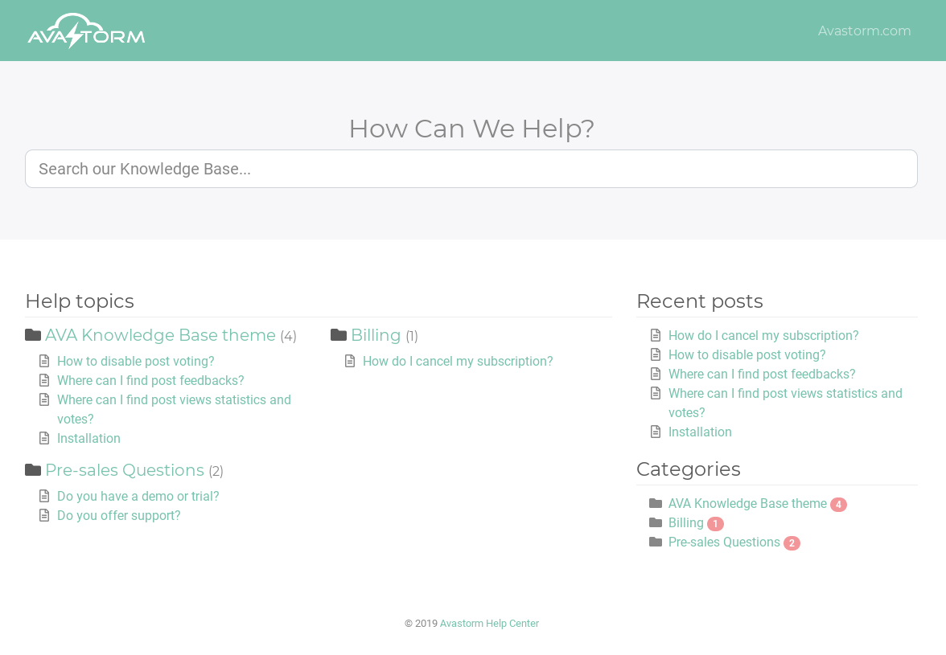Open 'Where can I find post feedbacks?' in Recent posts
946x655 pixels.
click(x=762, y=374)
